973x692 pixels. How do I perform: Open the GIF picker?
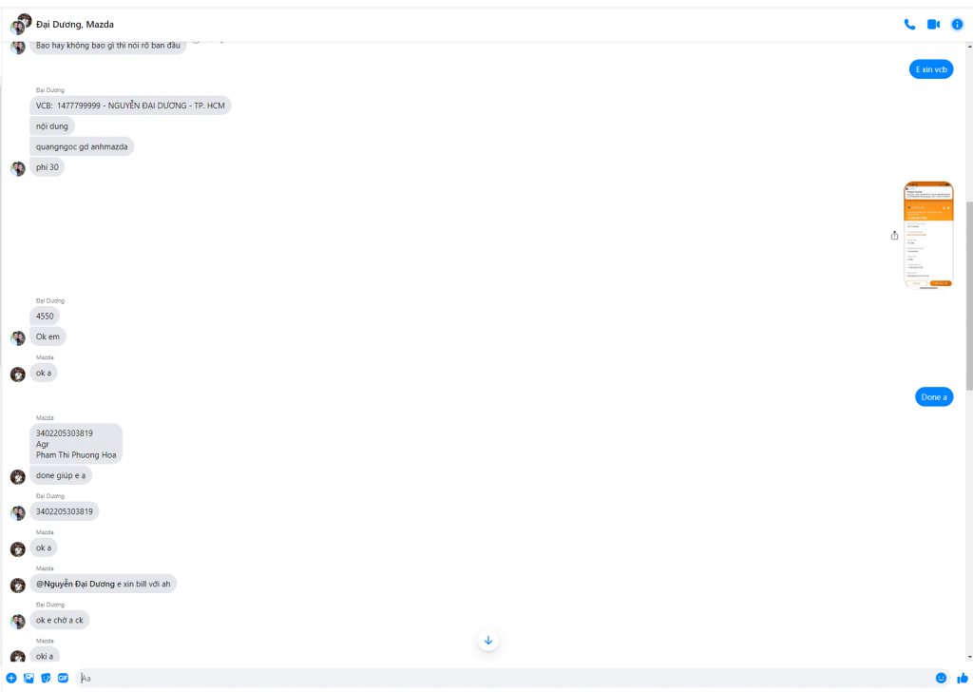coord(63,678)
